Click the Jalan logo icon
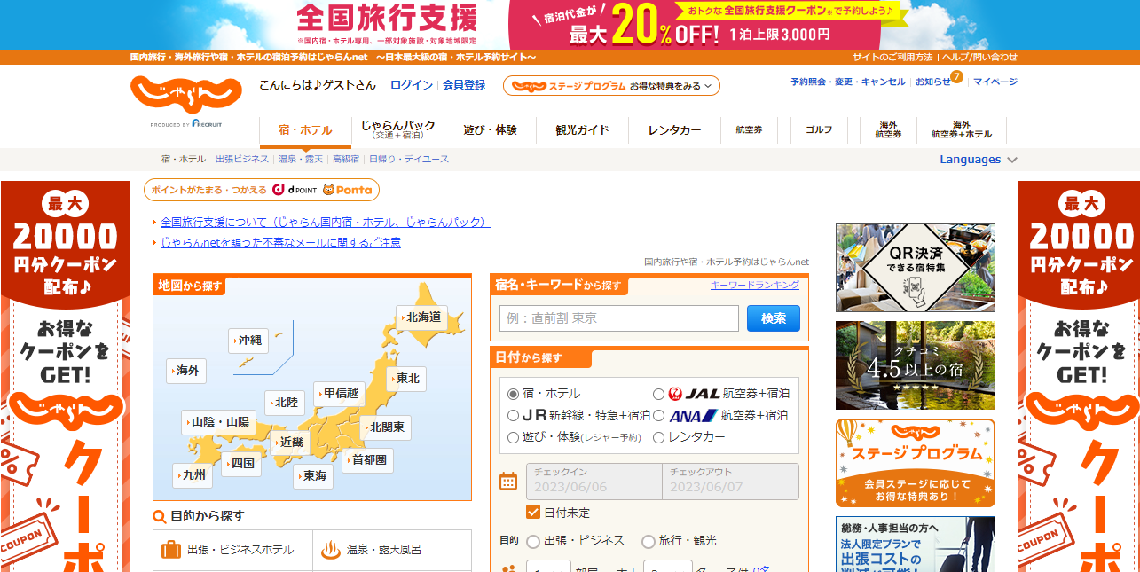 click(x=185, y=94)
